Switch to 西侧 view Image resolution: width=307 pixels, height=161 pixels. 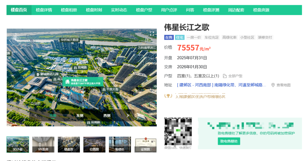coord(107,115)
